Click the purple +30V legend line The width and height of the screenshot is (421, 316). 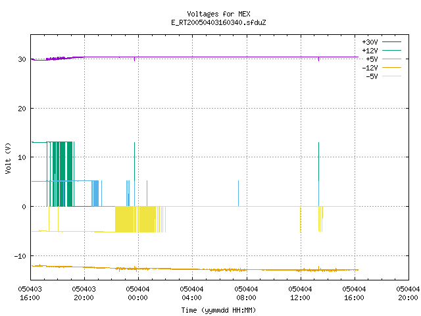[391, 42]
